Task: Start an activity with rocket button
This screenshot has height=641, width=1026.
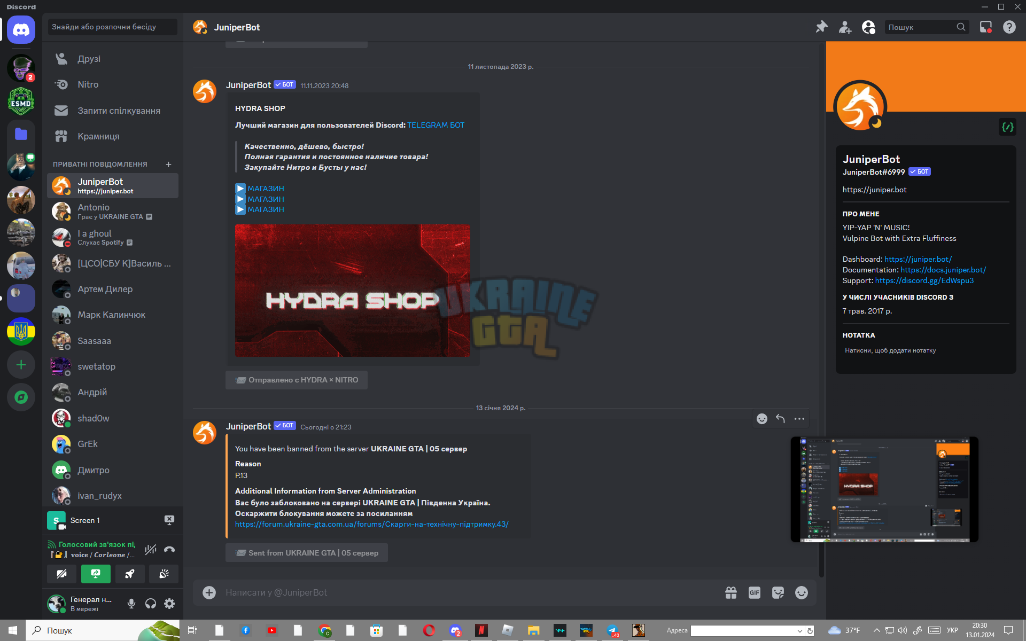Action: pyautogui.click(x=130, y=574)
